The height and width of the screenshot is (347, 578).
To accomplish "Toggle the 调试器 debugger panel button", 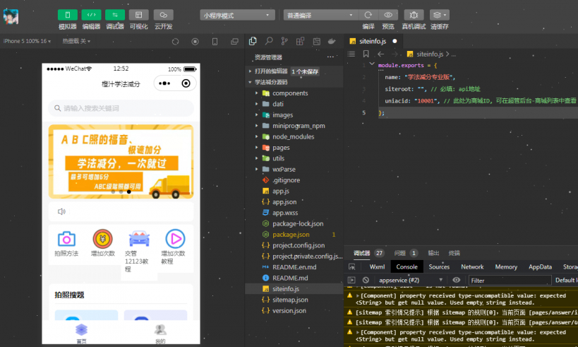I will 114,15.
